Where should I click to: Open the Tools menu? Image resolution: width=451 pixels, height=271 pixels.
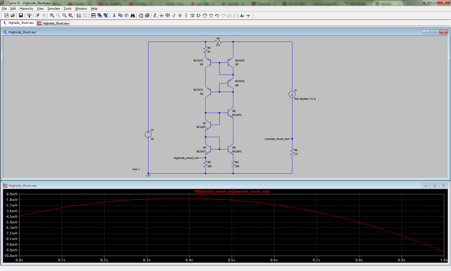tap(67, 9)
